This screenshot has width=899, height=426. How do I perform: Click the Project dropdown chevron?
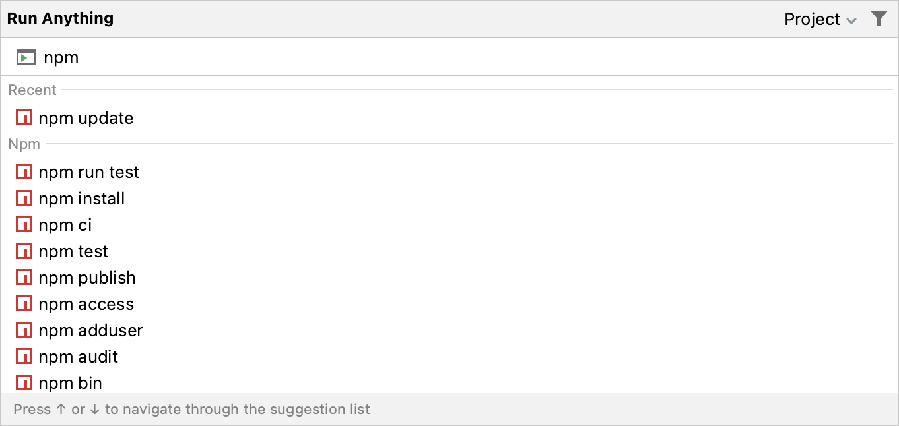(851, 20)
